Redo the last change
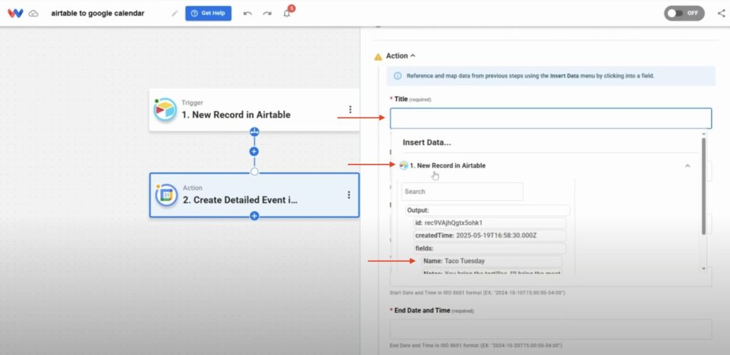 click(x=267, y=14)
